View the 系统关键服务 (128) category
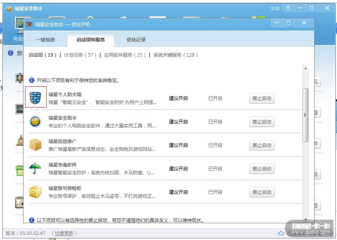 176,55
